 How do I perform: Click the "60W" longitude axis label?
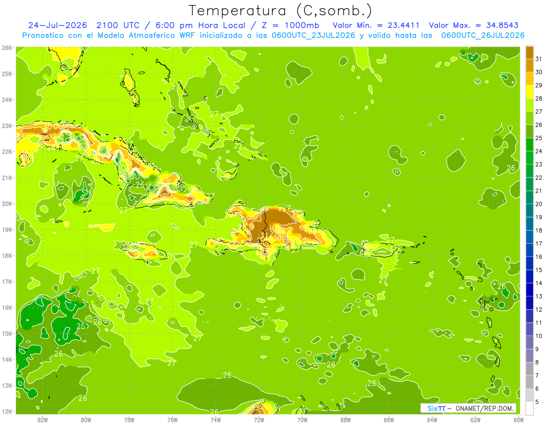pyautogui.click(x=518, y=420)
